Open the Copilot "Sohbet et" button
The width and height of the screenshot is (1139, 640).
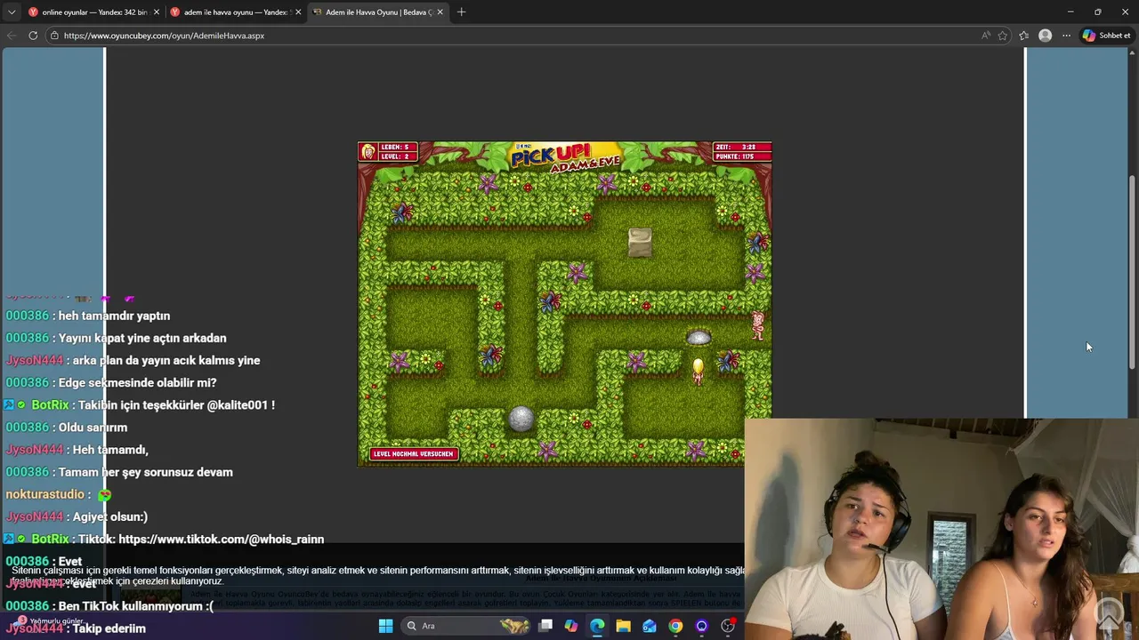click(1106, 36)
